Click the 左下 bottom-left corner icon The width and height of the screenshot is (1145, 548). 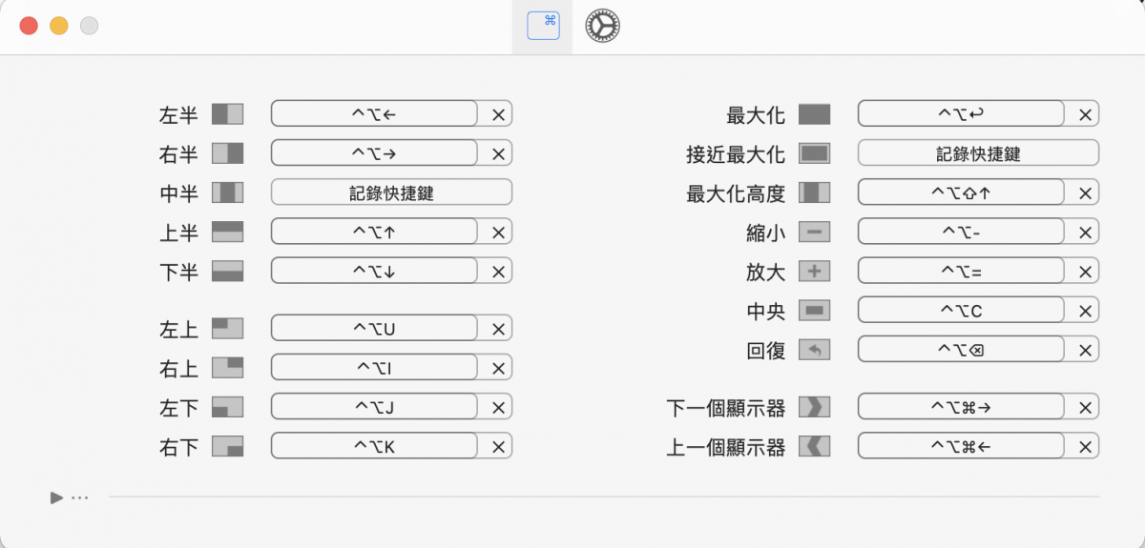click(227, 407)
